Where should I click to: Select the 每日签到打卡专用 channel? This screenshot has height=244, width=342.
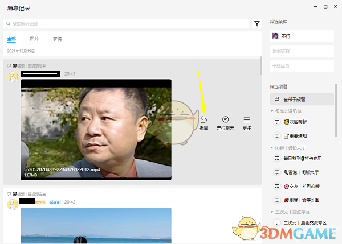tap(302, 159)
